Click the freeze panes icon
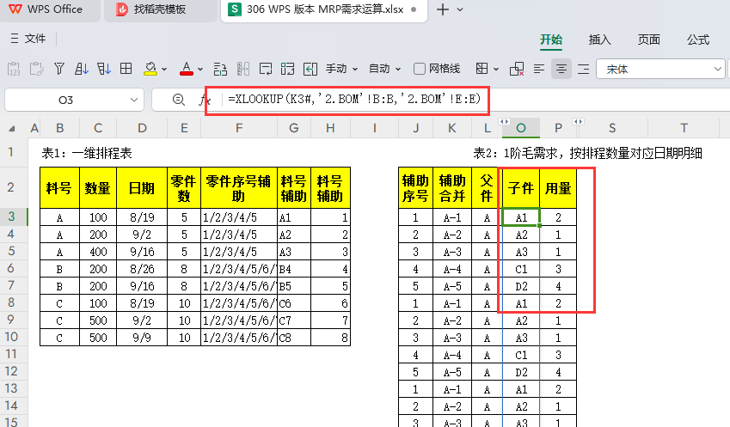The image size is (730, 427). click(288, 69)
